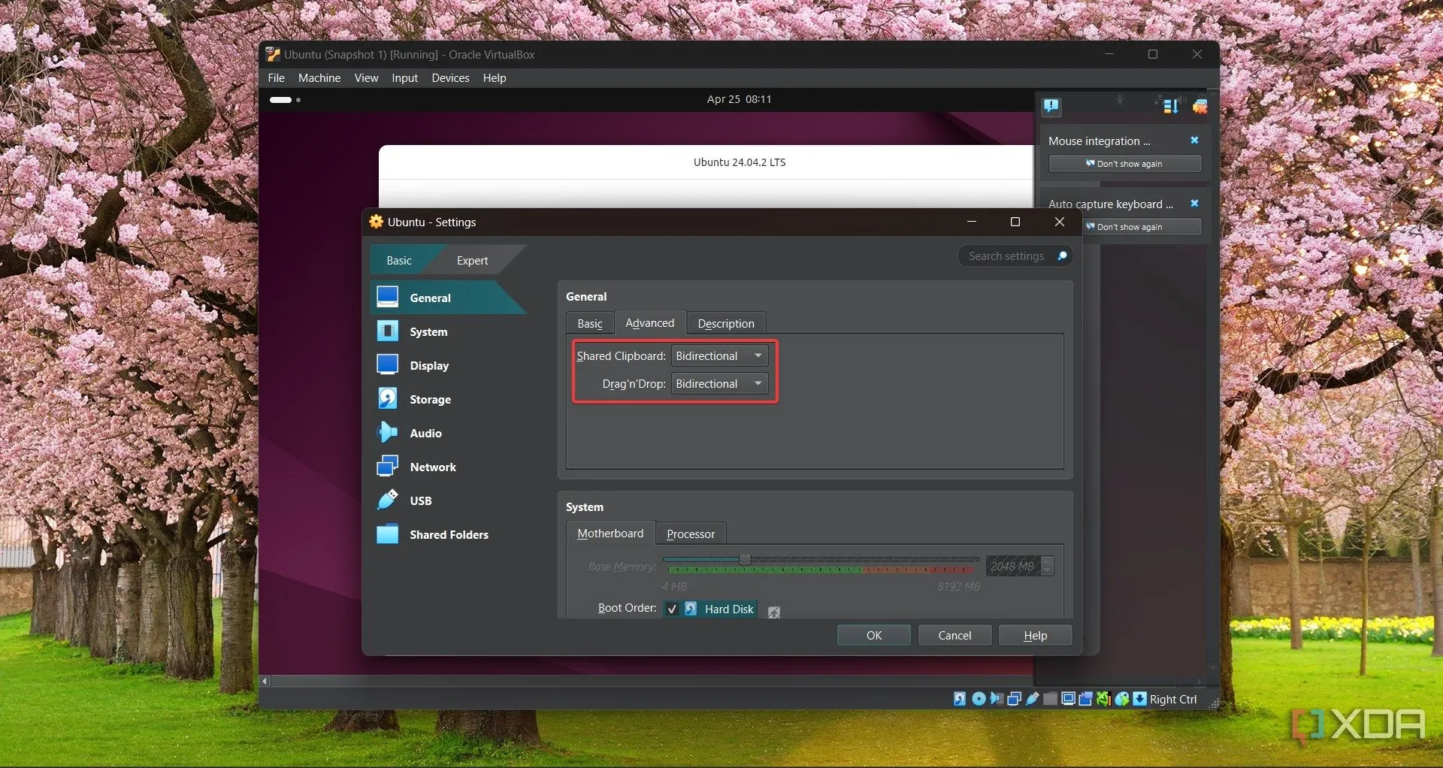The height and width of the screenshot is (768, 1443).
Task: Click the display monitor indicator in status bar
Action: coord(1068,699)
